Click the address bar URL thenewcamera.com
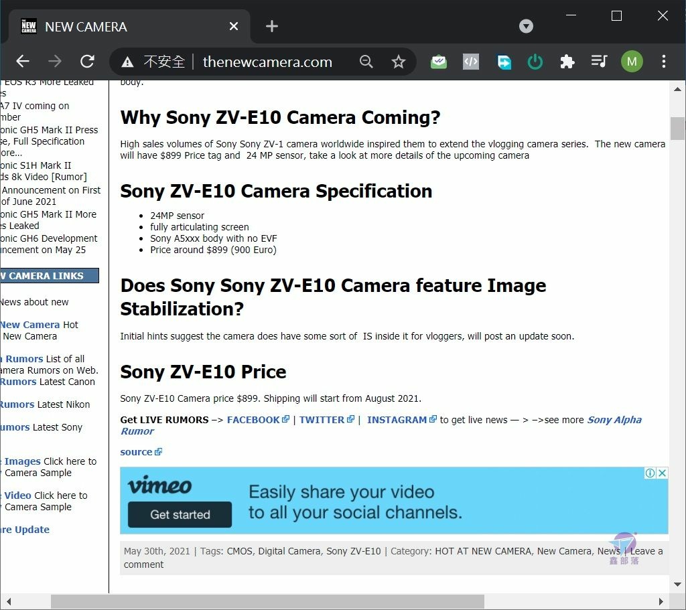The height and width of the screenshot is (610, 686). tap(267, 62)
